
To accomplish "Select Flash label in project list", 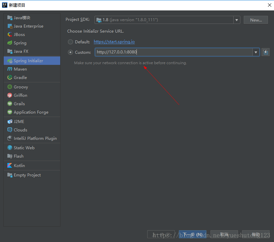I will pos(18,156).
